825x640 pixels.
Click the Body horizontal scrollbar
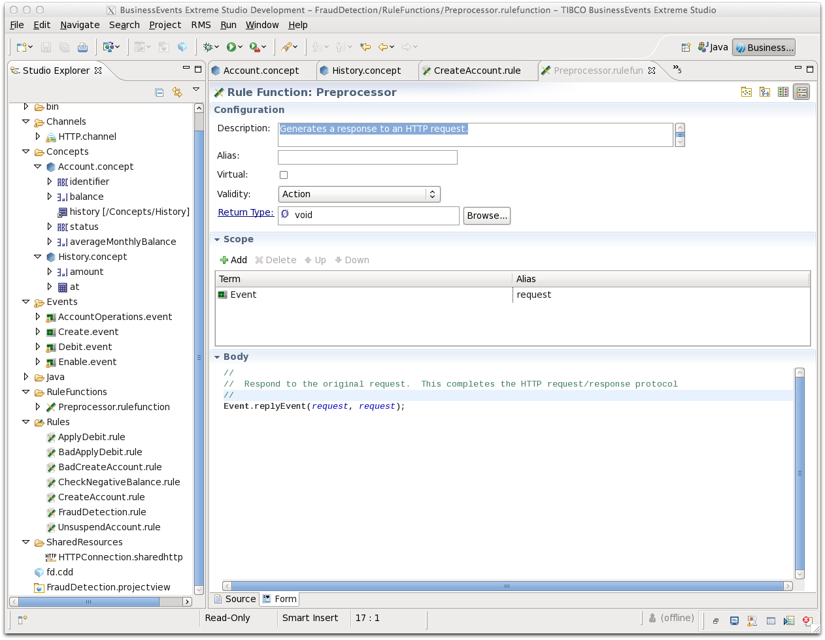[507, 586]
